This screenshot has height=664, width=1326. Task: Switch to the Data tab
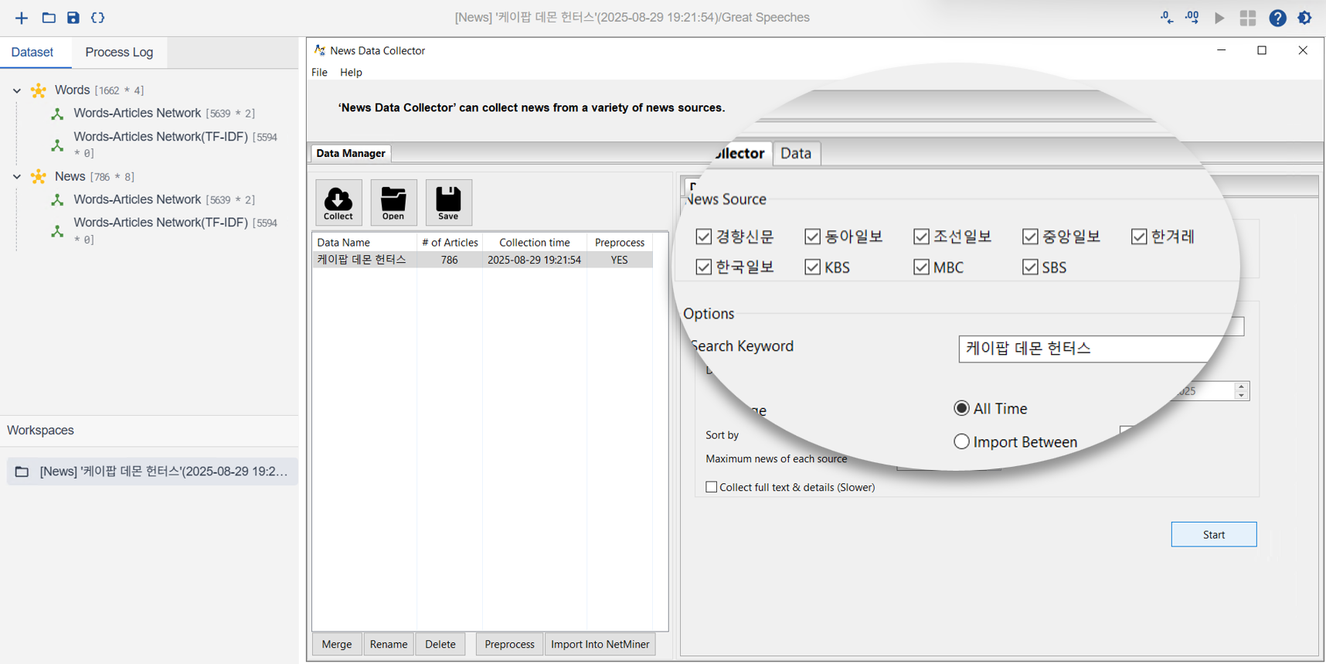coord(796,153)
